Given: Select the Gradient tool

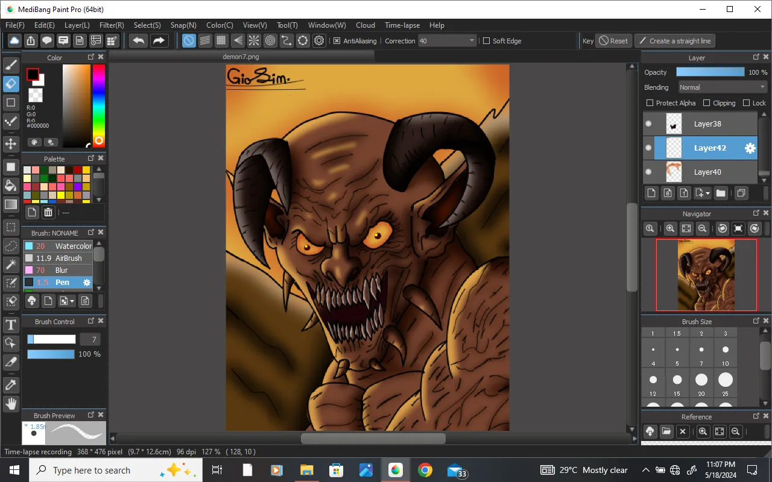Looking at the screenshot, I should click(x=11, y=204).
